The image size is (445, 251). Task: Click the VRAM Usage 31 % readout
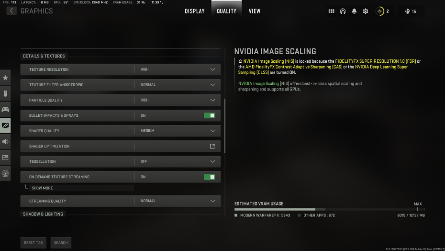click(x=129, y=2)
